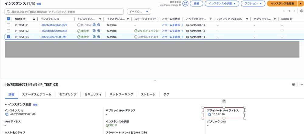304x134 pixels.
Task: Open the すべての... filter dropdown
Action: coord(139,12)
